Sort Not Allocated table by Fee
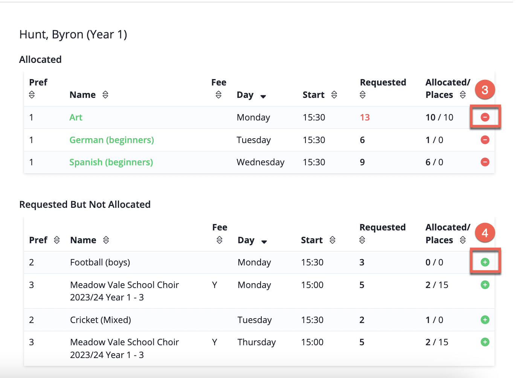 [x=220, y=240]
